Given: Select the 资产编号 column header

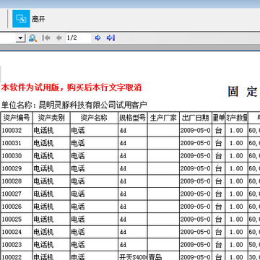Looking at the screenshot, I should point(17,118).
